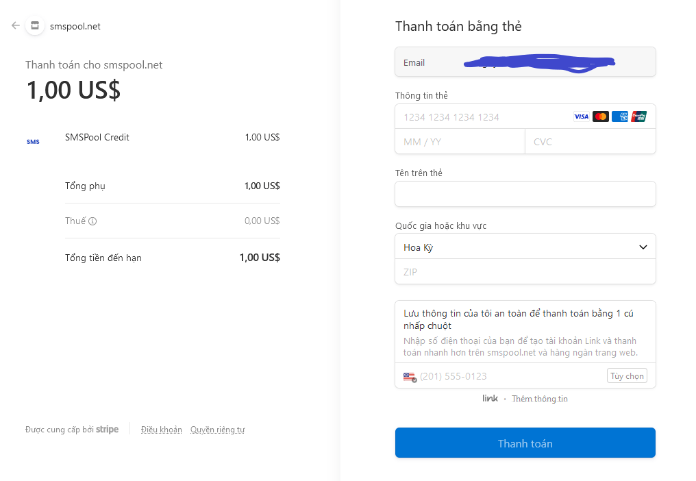This screenshot has height=481, width=696.
Task: Click the chevron in the country field
Action: pos(643,247)
